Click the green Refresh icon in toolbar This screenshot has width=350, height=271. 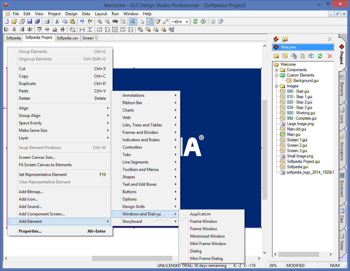pos(195,22)
